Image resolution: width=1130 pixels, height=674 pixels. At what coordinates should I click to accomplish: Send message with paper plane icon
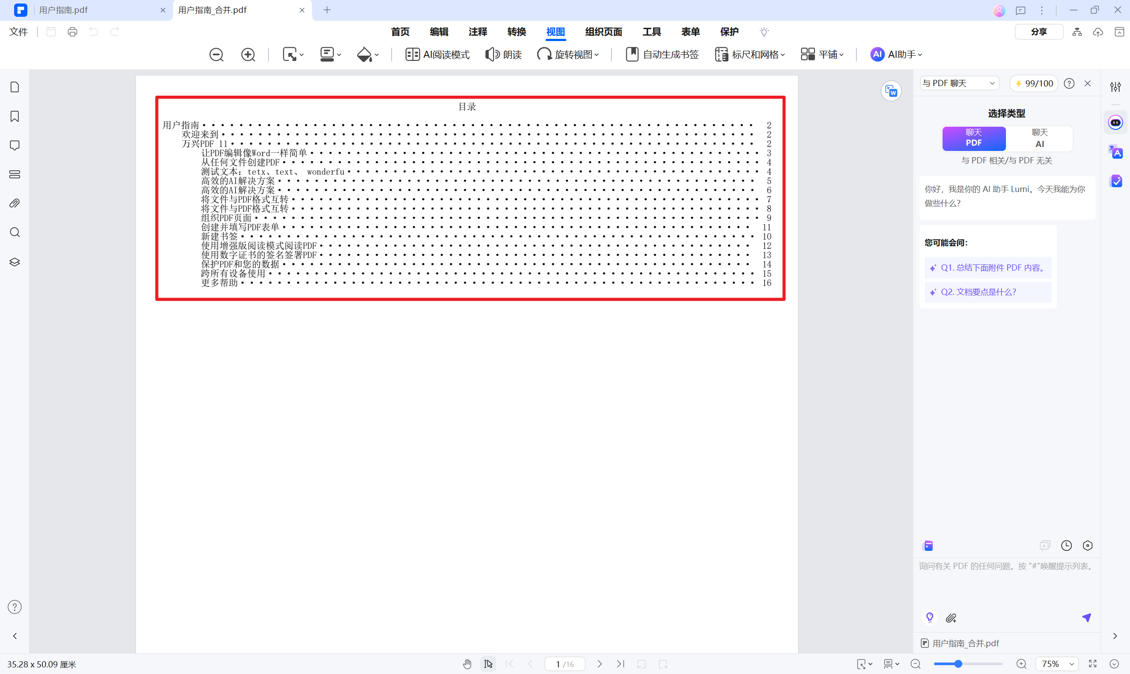pyautogui.click(x=1086, y=618)
